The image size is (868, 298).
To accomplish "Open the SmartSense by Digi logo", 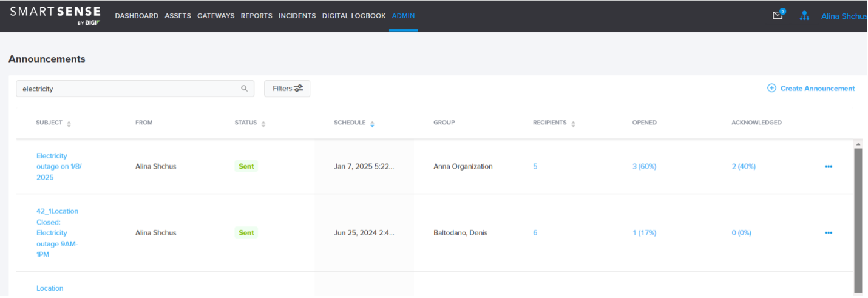I will (55, 15).
